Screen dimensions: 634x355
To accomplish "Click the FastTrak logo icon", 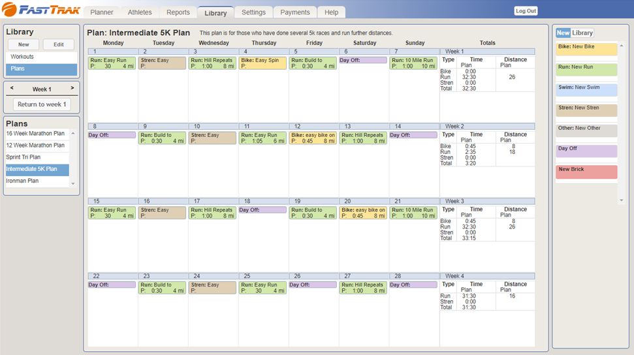I will 10,10.
